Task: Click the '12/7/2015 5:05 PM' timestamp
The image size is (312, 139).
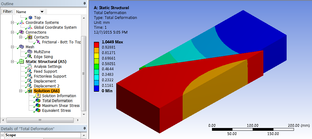Action: pos(110,32)
